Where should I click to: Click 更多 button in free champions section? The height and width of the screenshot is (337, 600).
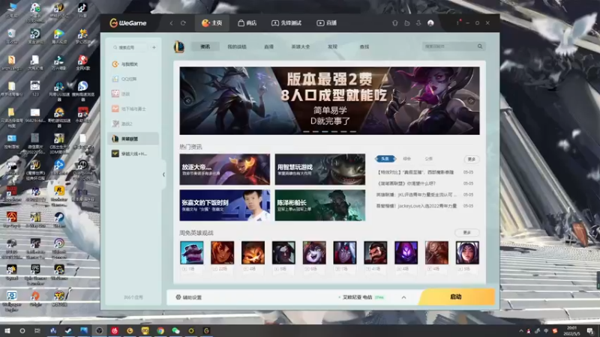tap(466, 232)
